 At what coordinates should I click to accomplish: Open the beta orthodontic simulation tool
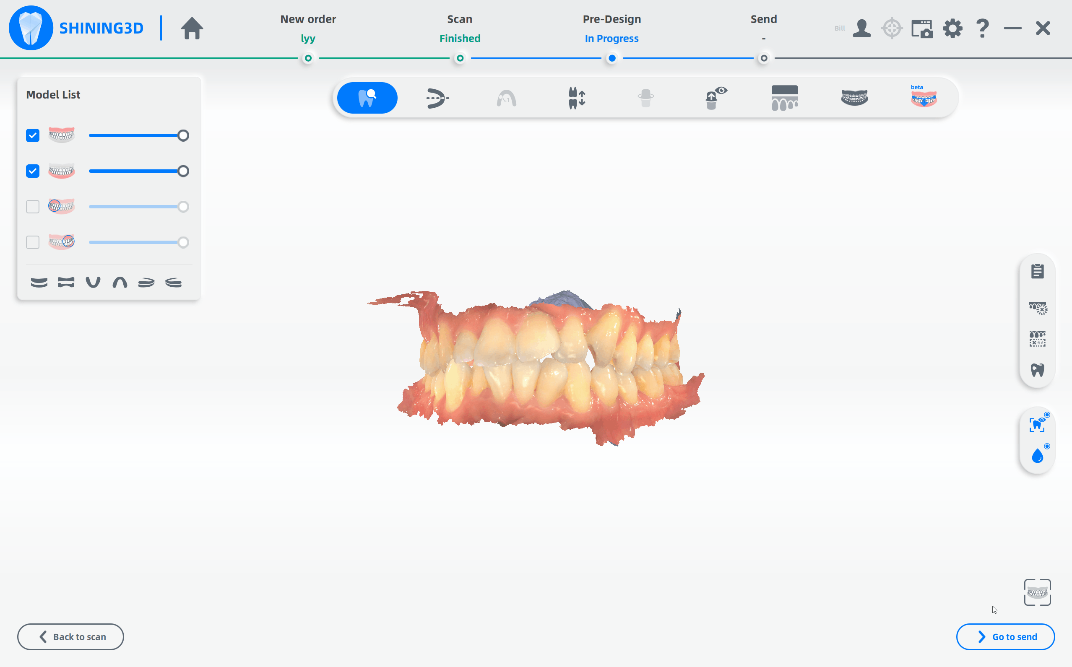tap(924, 96)
